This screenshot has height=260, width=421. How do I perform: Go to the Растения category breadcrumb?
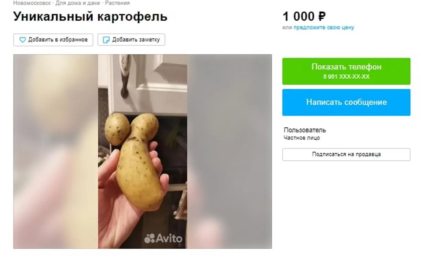click(117, 3)
